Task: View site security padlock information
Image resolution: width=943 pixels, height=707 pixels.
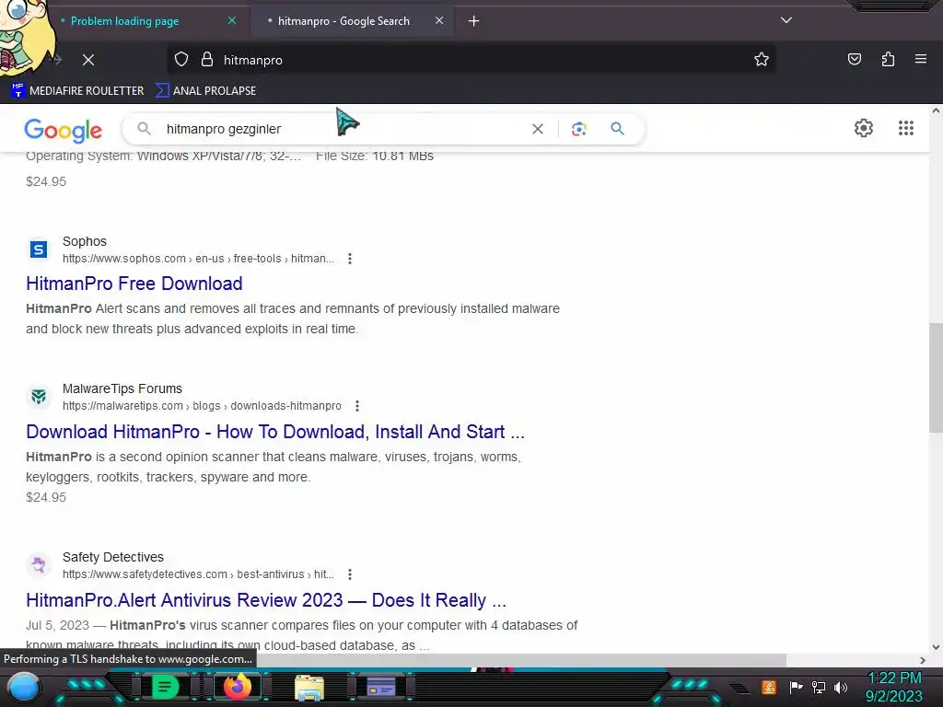Action: [207, 60]
